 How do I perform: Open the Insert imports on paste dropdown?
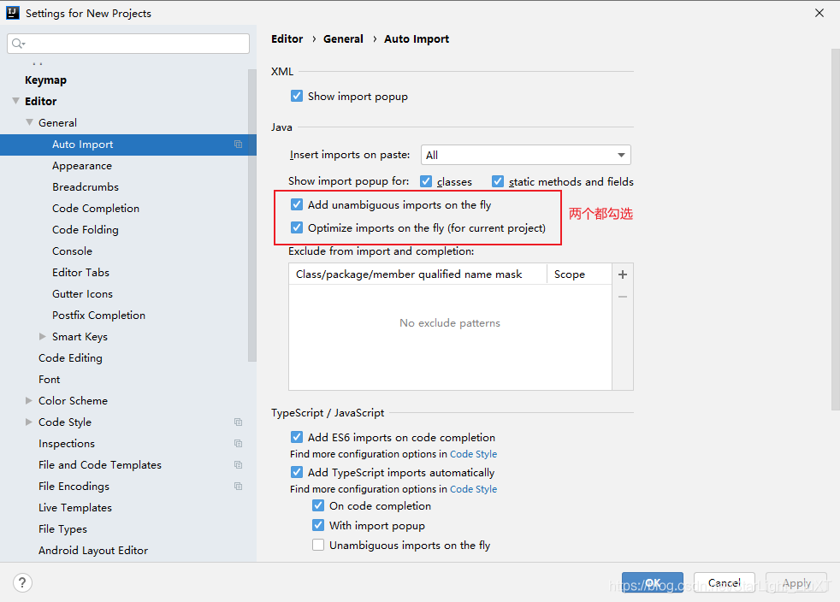pos(525,155)
